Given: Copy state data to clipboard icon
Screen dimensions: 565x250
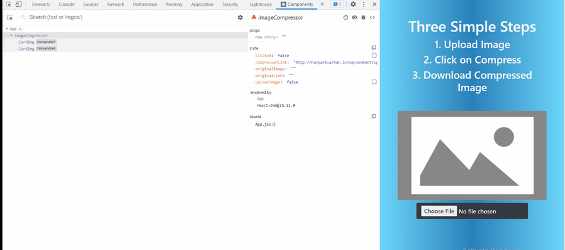Looking at the screenshot, I should pos(374,48).
